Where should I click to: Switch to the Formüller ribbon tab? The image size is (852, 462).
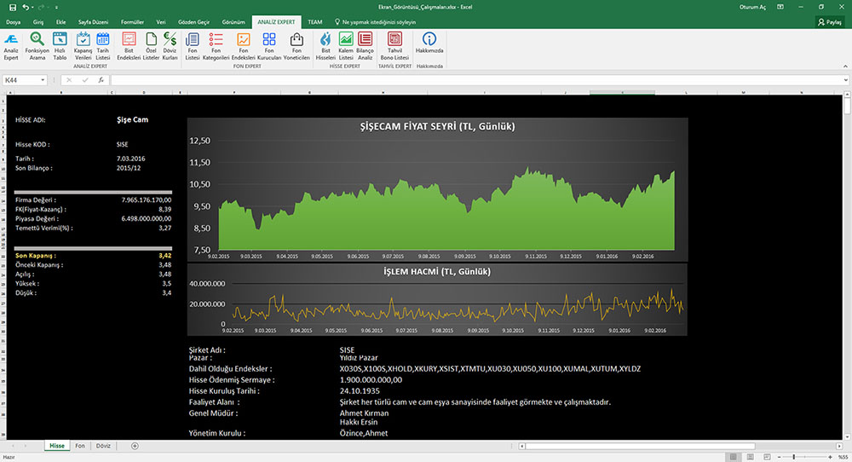pyautogui.click(x=132, y=22)
